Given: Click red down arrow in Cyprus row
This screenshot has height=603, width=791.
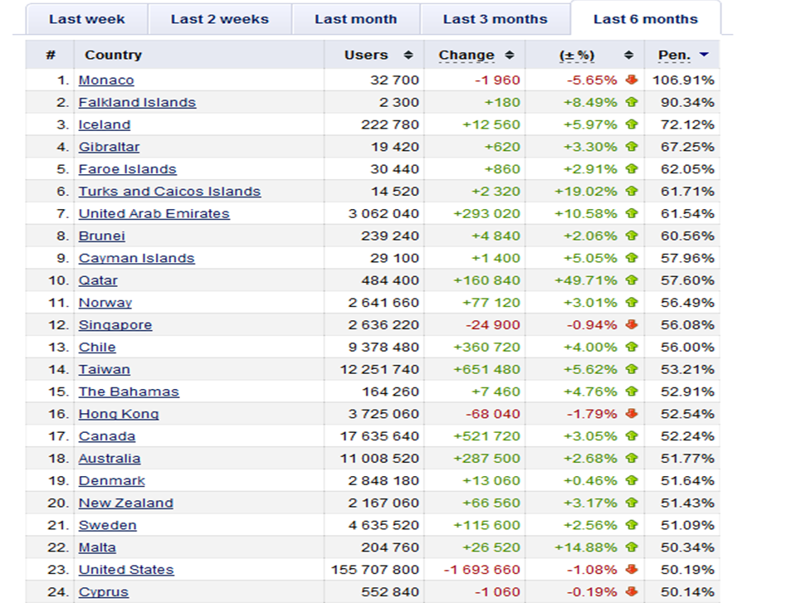Looking at the screenshot, I should (631, 592).
